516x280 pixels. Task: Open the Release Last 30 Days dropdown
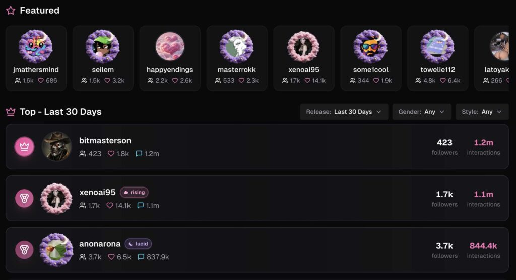344,112
